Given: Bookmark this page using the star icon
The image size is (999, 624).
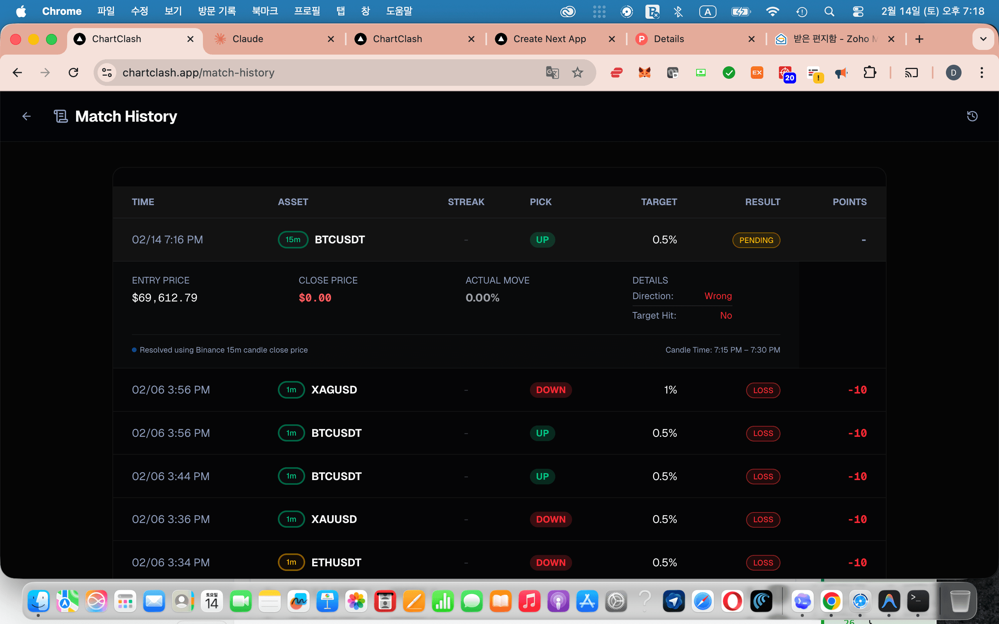Looking at the screenshot, I should (578, 73).
